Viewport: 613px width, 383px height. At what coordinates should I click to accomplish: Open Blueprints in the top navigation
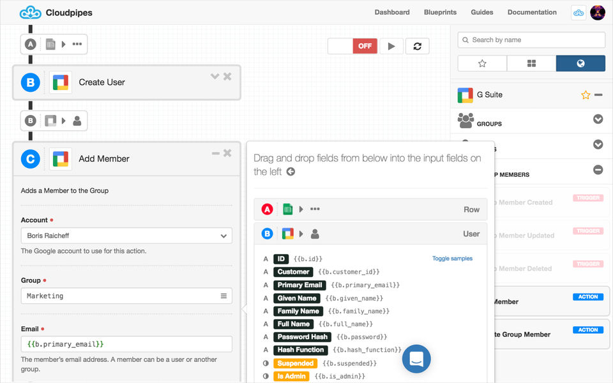[x=440, y=12]
